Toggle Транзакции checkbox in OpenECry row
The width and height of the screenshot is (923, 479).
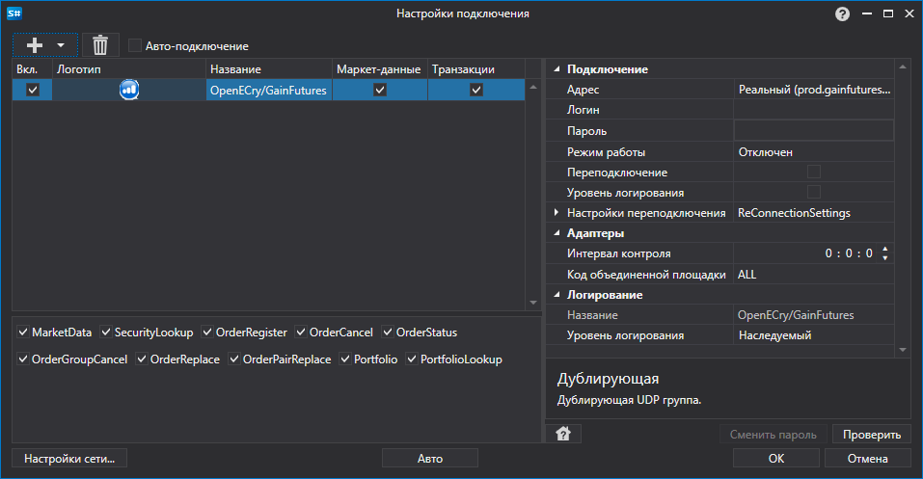[476, 90]
